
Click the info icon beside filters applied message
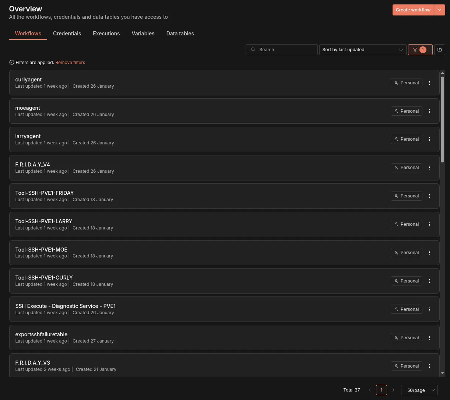(11, 62)
